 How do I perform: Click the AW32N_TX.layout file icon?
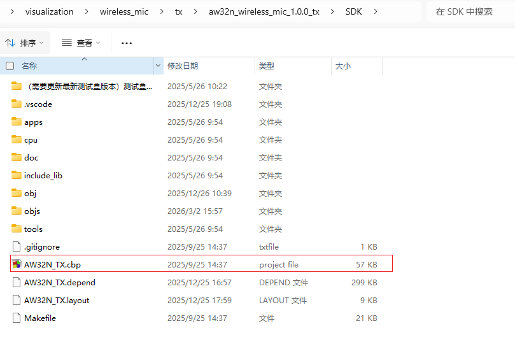17,300
